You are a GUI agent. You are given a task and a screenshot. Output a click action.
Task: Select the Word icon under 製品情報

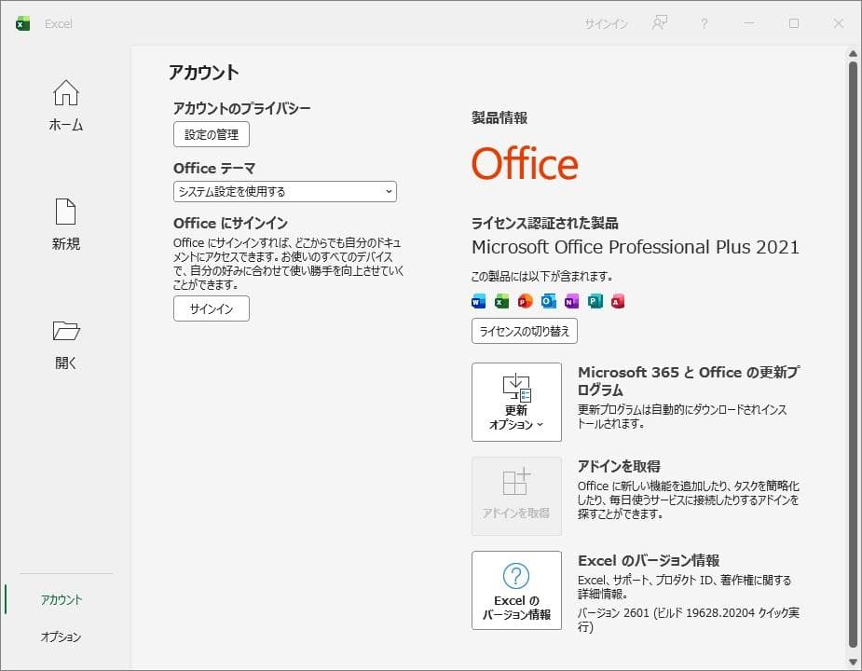pos(478,301)
